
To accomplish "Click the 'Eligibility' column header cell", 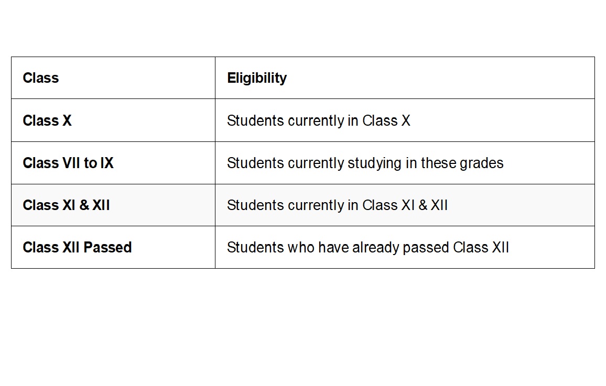I will pyautogui.click(x=405, y=78).
